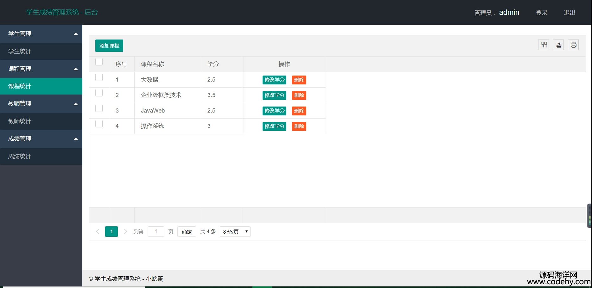Select current page 1 button
The image size is (592, 288).
coord(111,231)
